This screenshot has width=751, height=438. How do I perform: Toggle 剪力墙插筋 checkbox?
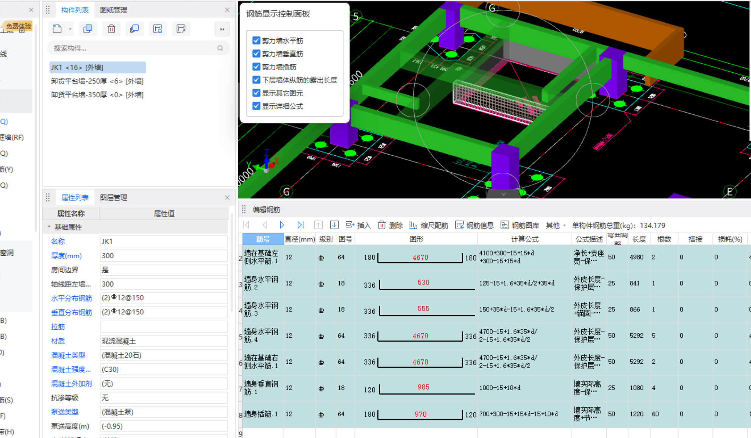pyautogui.click(x=256, y=67)
